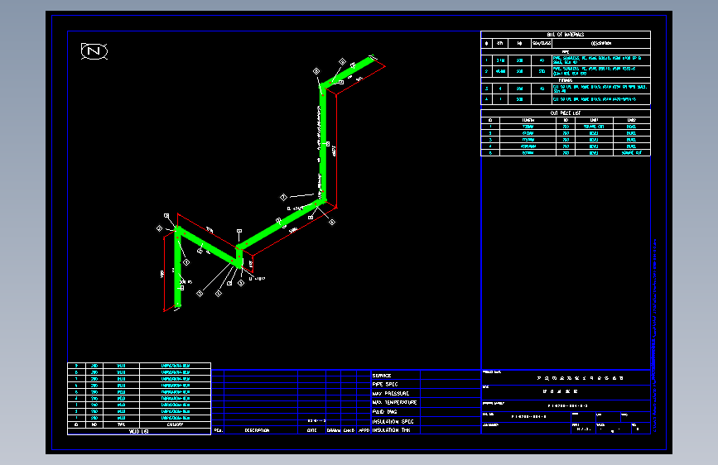718x465 pixels.
Task: Click the DRAWN header in revision block
Action: (x=334, y=431)
